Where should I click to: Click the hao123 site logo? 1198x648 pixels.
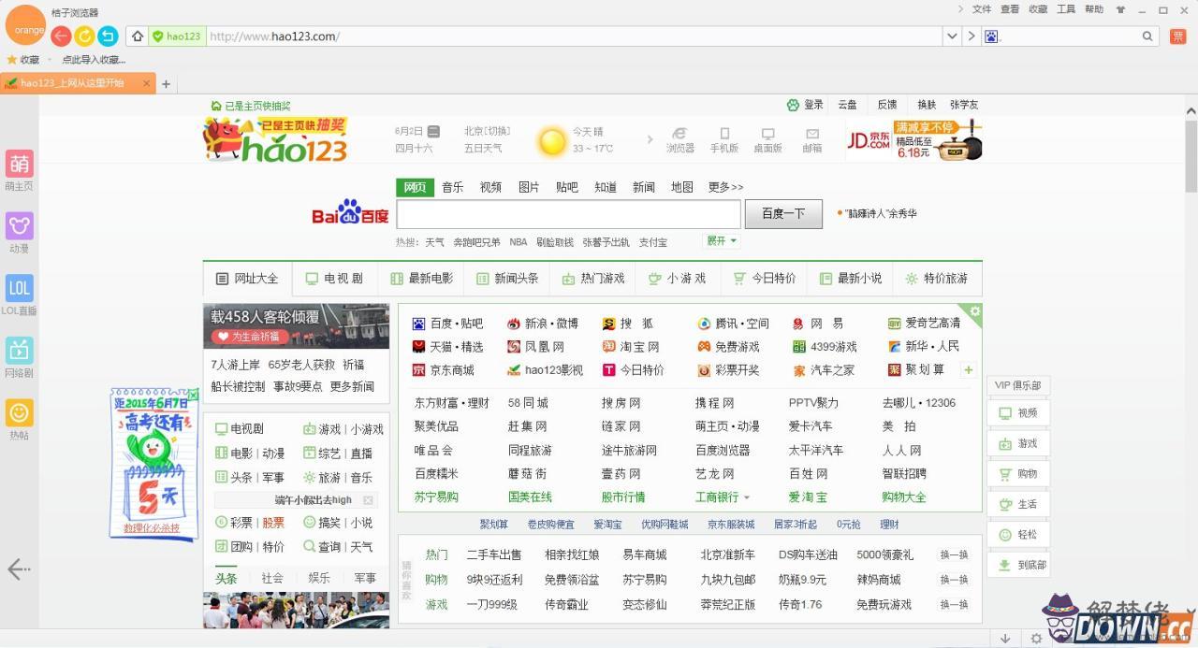(x=275, y=139)
